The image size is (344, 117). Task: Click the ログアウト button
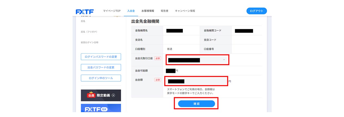pos(257,11)
